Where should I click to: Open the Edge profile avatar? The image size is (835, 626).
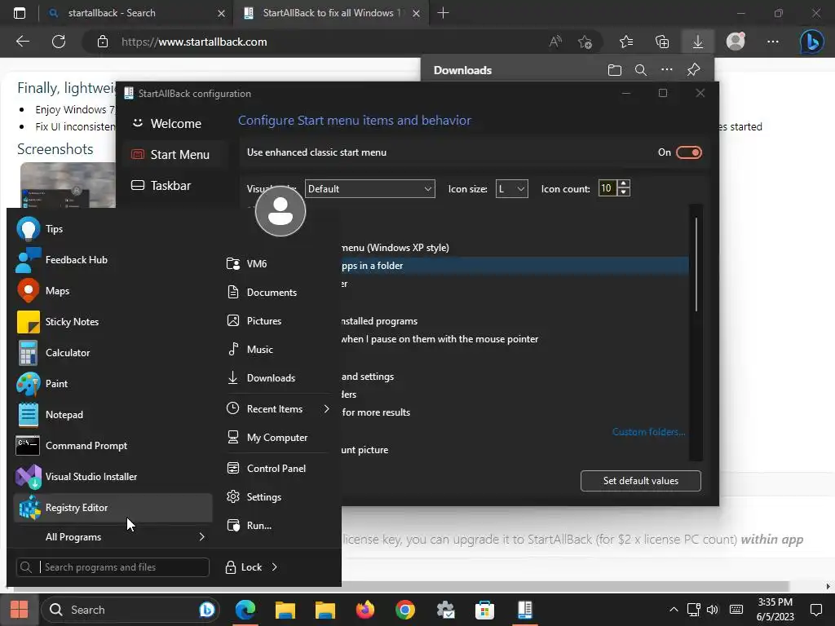[736, 42]
